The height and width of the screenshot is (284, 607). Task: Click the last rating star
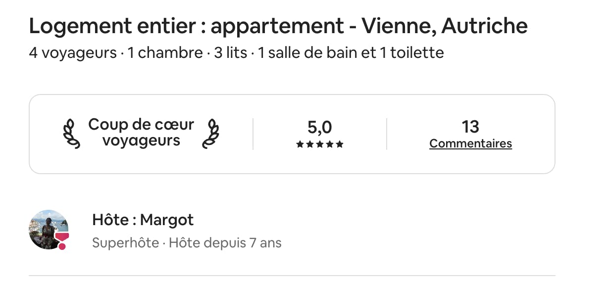pyautogui.click(x=340, y=144)
